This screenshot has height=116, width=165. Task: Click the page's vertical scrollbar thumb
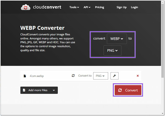pyautogui.click(x=163, y=41)
